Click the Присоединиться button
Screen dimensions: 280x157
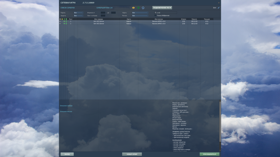pos(209,154)
